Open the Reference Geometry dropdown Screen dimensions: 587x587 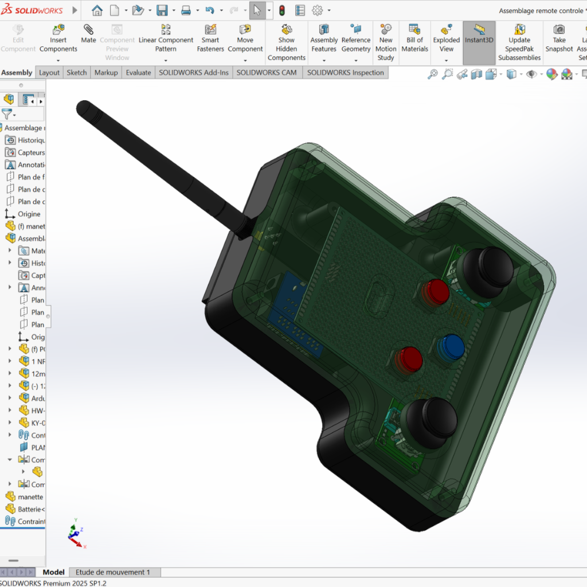(x=356, y=60)
